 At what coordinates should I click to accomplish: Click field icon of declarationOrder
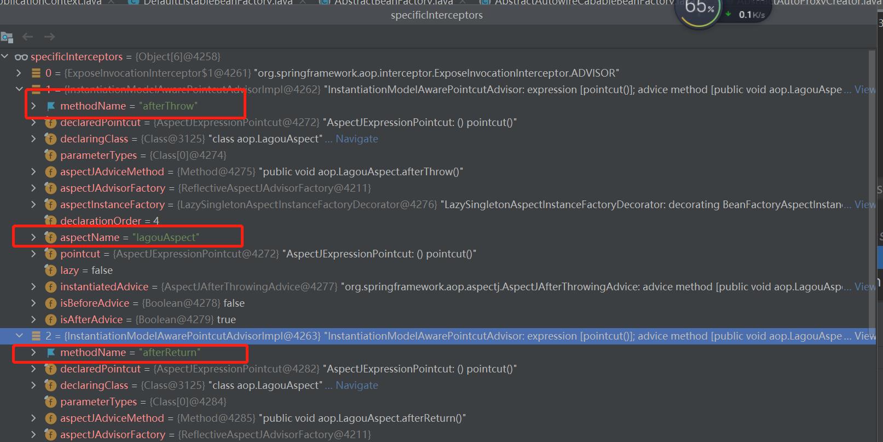point(51,221)
